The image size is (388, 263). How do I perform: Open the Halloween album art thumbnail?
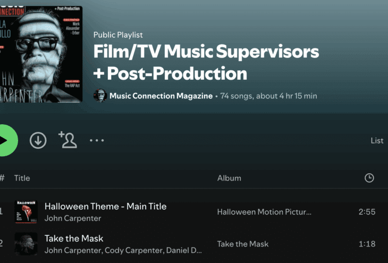[26, 212]
